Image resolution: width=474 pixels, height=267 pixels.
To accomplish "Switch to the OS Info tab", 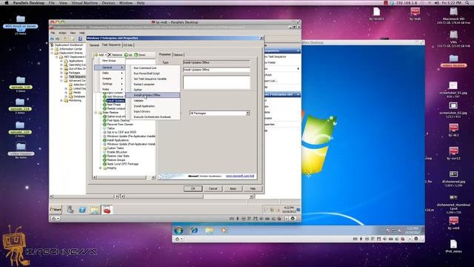I will (x=128, y=45).
